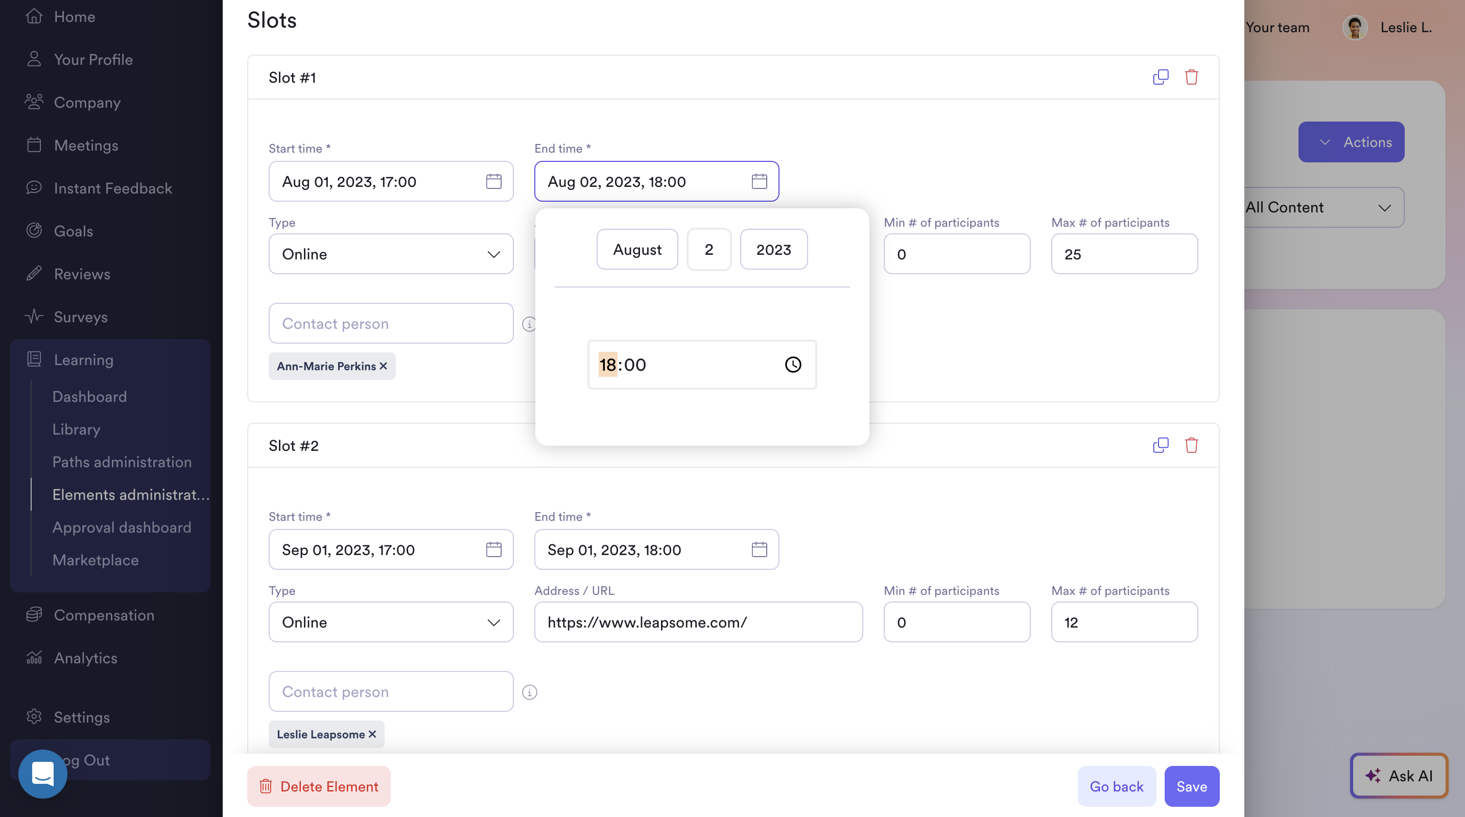Select the 2023 year field in picker
Image resolution: width=1465 pixels, height=817 pixels.
pos(773,249)
